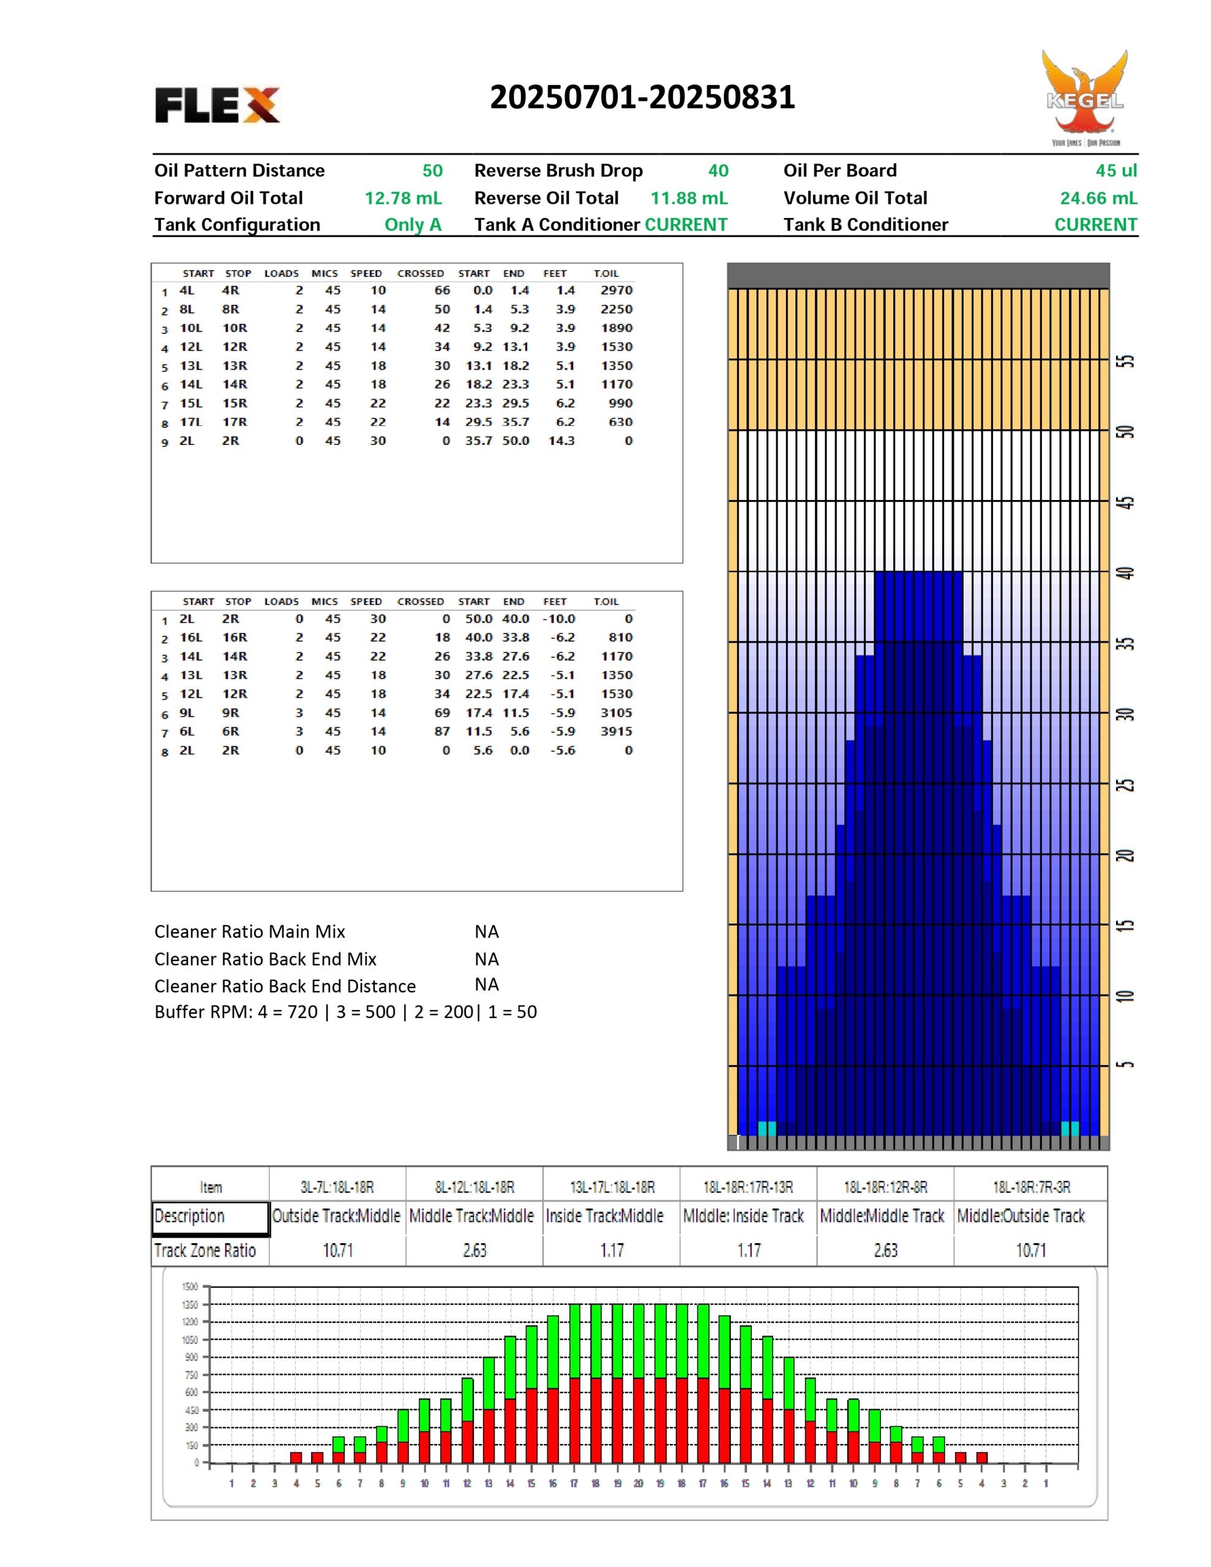
Task: Click the 9R stop cell in reverse table
Action: (230, 712)
